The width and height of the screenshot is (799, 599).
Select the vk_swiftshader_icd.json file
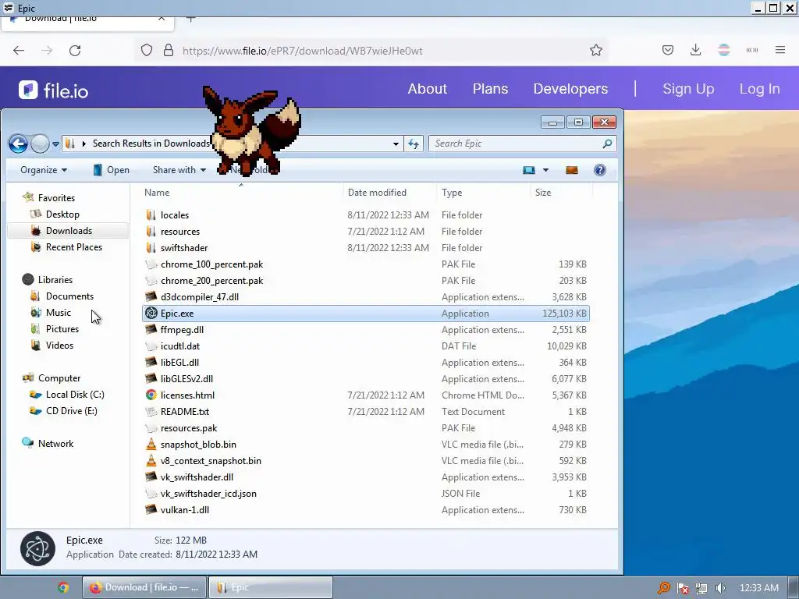[x=208, y=494]
